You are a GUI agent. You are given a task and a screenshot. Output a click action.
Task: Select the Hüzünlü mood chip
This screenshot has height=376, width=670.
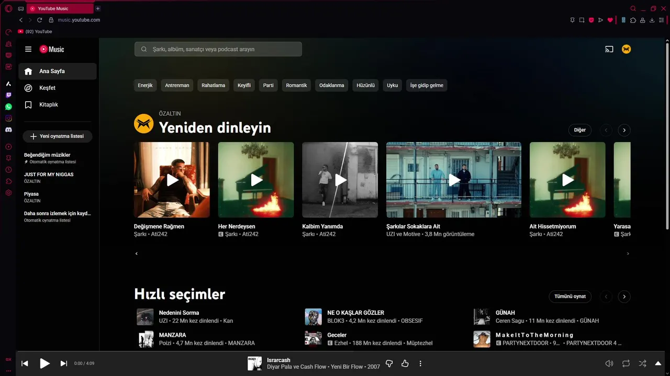[x=365, y=85]
